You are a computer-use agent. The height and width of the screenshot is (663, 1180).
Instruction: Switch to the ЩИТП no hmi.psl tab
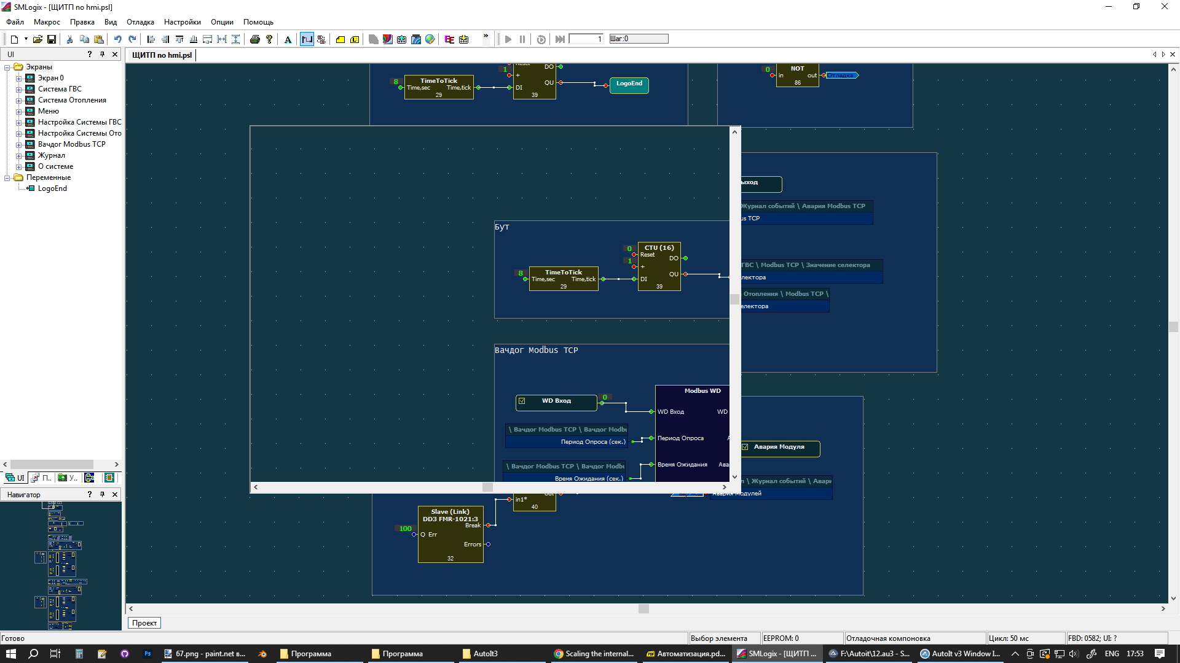(162, 55)
